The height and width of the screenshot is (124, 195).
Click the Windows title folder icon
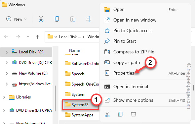[x=5, y=5]
